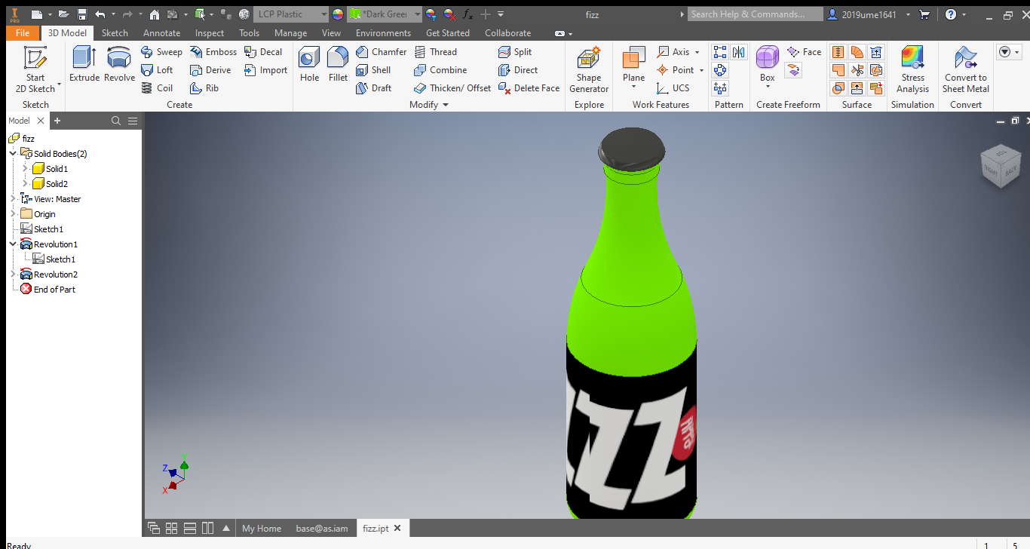Select the Split tool
The width and height of the screenshot is (1030, 549).
click(515, 52)
